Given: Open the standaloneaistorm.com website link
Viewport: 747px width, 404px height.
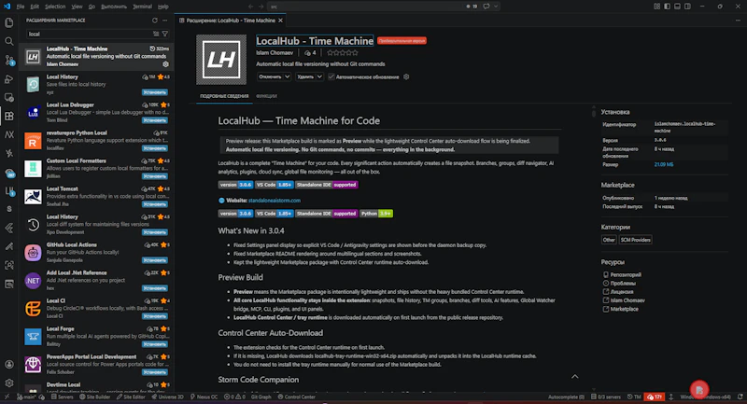Looking at the screenshot, I should click(274, 201).
